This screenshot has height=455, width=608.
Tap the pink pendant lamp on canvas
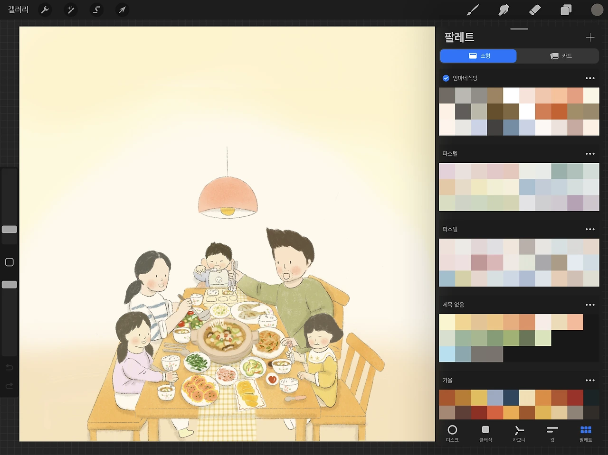click(228, 197)
